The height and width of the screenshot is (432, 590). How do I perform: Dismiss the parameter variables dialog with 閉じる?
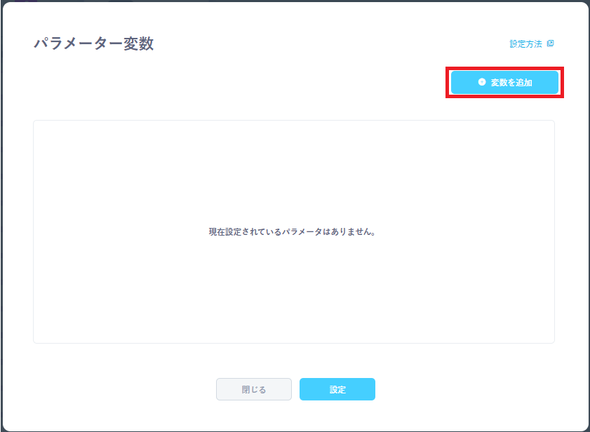253,389
